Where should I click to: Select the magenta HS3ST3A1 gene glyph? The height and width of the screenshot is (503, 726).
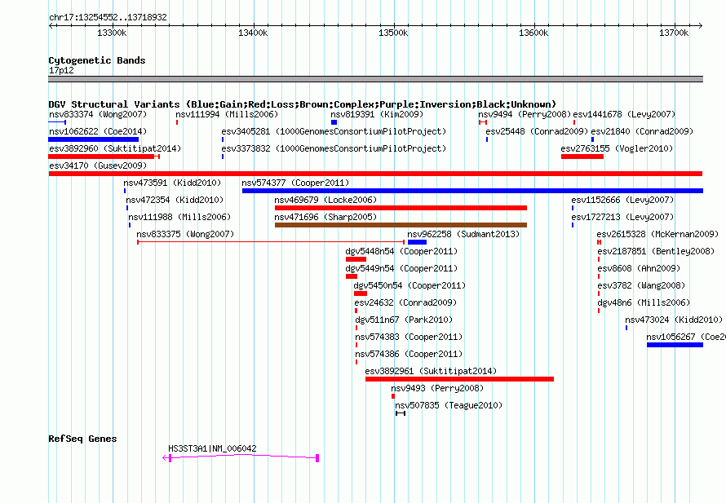(241, 457)
